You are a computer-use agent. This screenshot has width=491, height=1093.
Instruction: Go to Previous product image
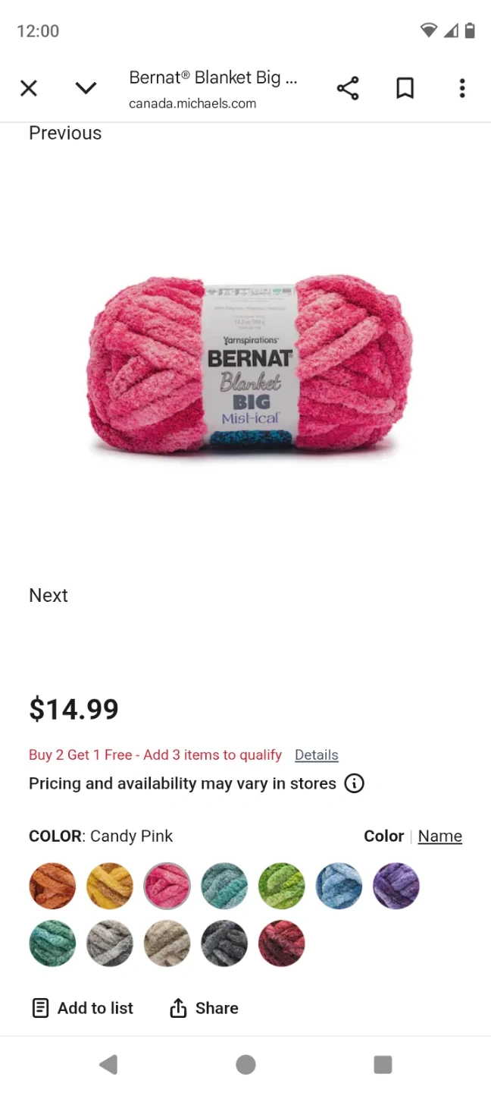(x=65, y=133)
